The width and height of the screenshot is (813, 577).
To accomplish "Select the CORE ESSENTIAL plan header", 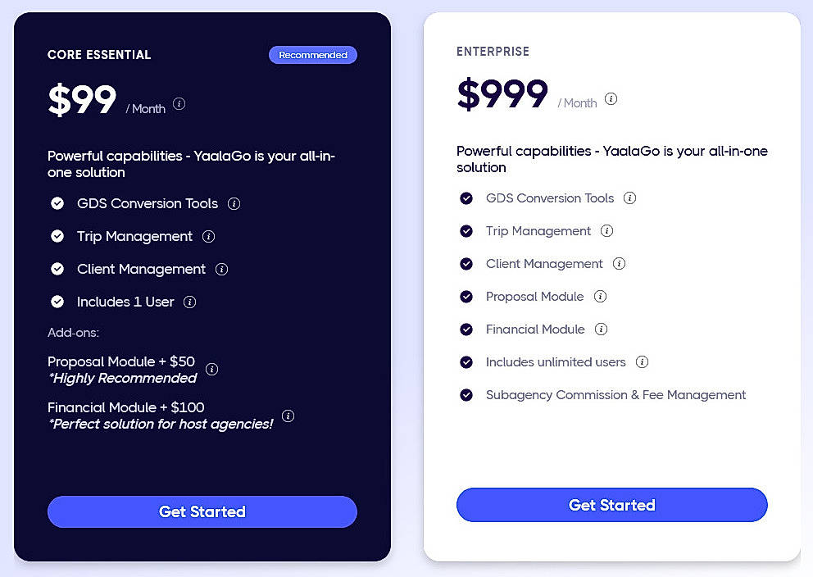I will point(98,55).
